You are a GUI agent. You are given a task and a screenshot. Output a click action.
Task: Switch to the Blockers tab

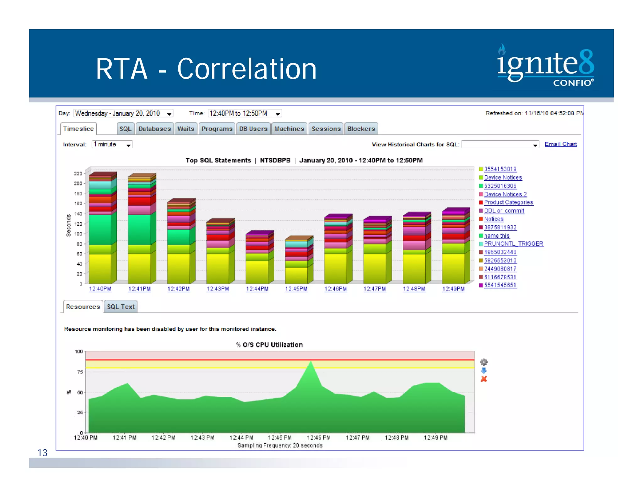pos(361,129)
